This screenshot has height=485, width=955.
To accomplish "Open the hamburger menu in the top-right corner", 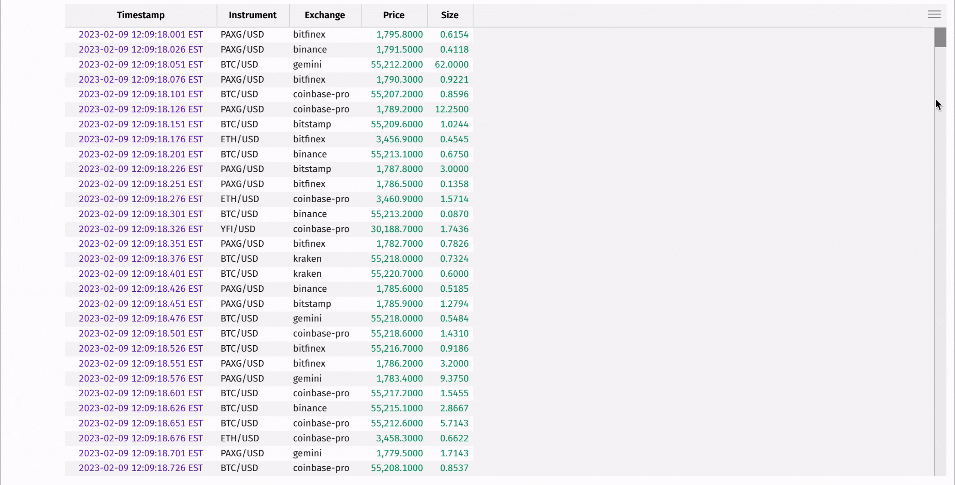I will point(934,14).
